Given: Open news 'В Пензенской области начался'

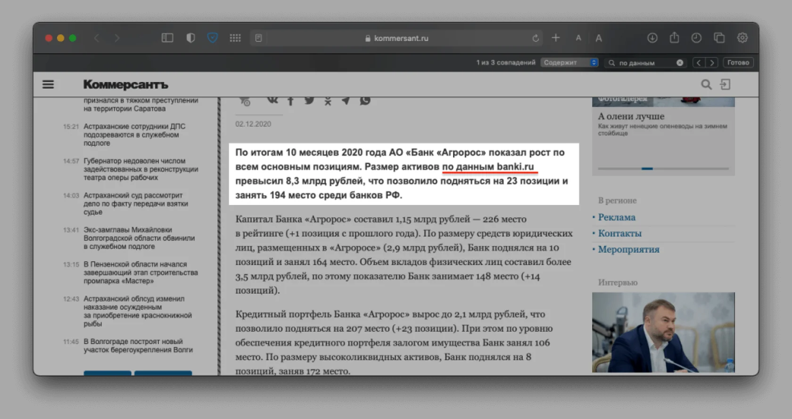Looking at the screenshot, I should coord(140,272).
